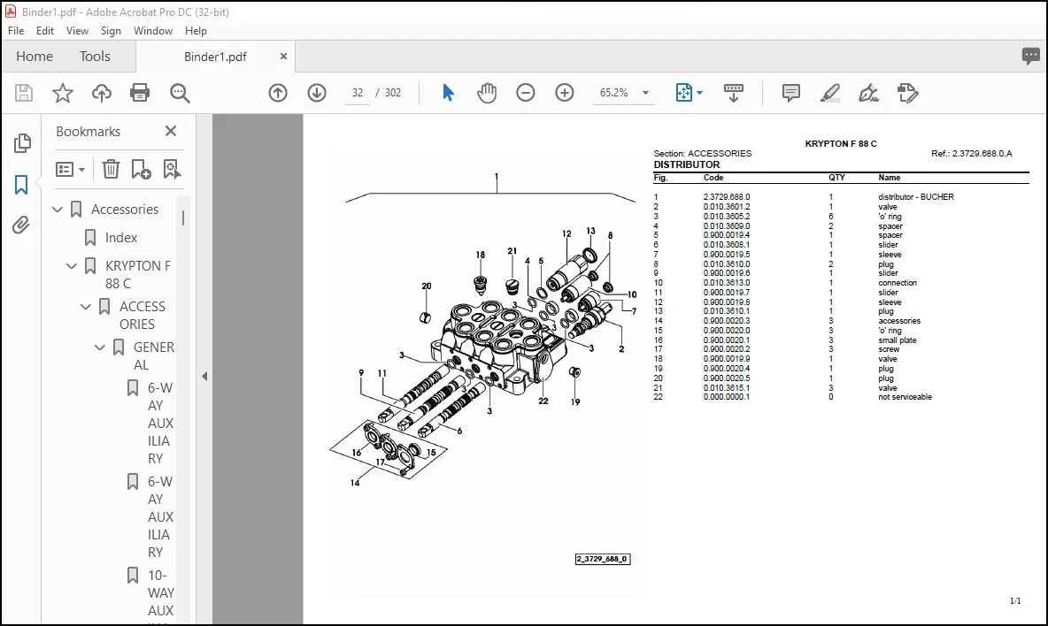
Task: Select the Highlight text pen icon
Action: [829, 93]
